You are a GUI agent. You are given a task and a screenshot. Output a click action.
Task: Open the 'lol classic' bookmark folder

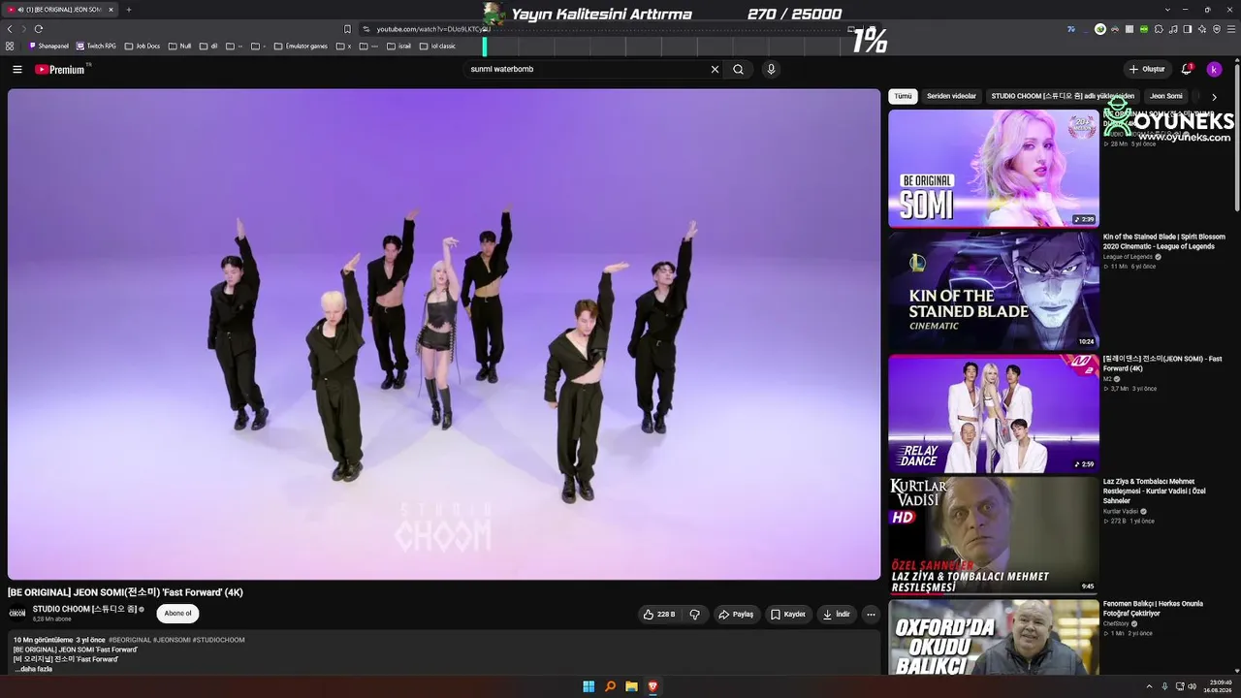[x=437, y=46]
